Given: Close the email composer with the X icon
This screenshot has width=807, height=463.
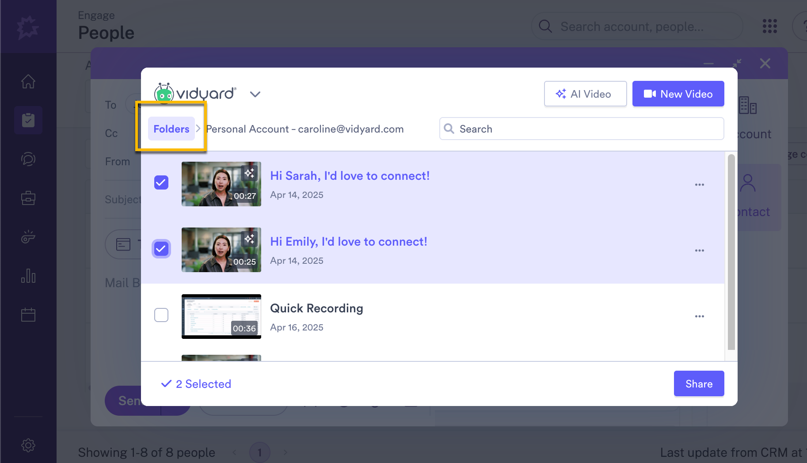Looking at the screenshot, I should point(765,64).
